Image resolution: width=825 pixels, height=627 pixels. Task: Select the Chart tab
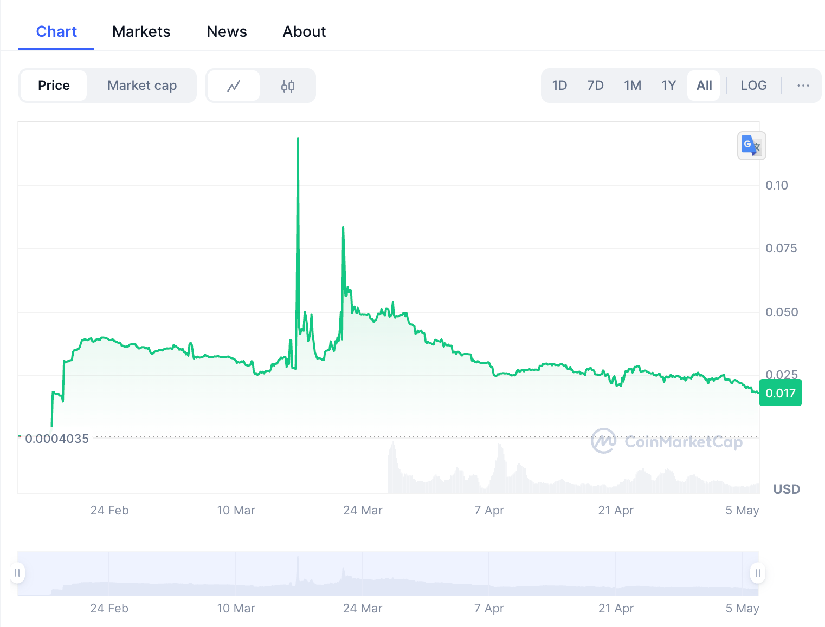56,31
